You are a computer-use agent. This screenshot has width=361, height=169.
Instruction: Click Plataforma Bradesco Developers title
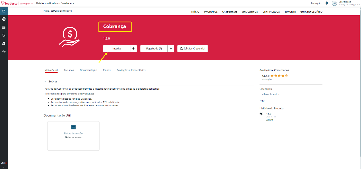click(x=54, y=3)
